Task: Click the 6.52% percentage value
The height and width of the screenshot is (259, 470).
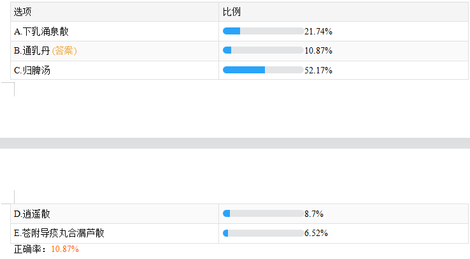Action: (317, 233)
